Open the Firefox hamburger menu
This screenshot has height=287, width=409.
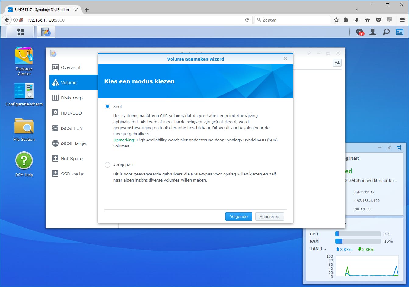point(402,20)
